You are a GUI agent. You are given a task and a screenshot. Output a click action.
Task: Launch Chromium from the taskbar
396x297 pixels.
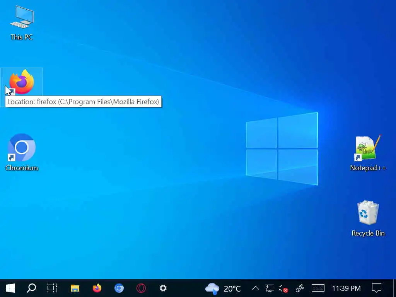point(119,288)
